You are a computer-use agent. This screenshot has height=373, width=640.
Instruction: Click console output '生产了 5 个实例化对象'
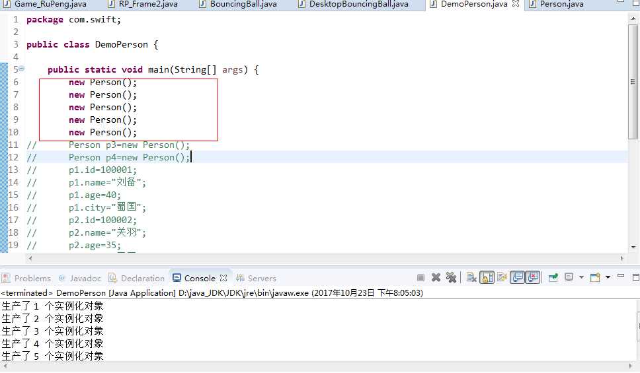(52, 356)
